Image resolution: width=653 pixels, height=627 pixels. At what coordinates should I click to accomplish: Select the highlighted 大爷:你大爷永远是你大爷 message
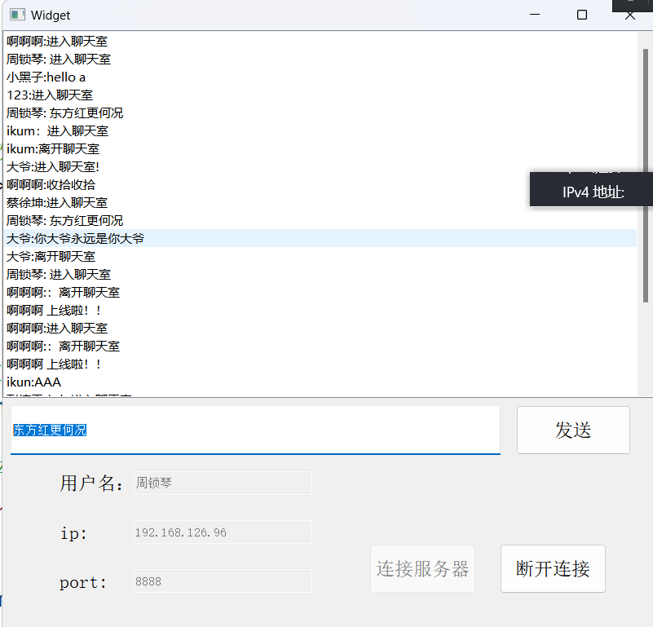[x=76, y=238]
